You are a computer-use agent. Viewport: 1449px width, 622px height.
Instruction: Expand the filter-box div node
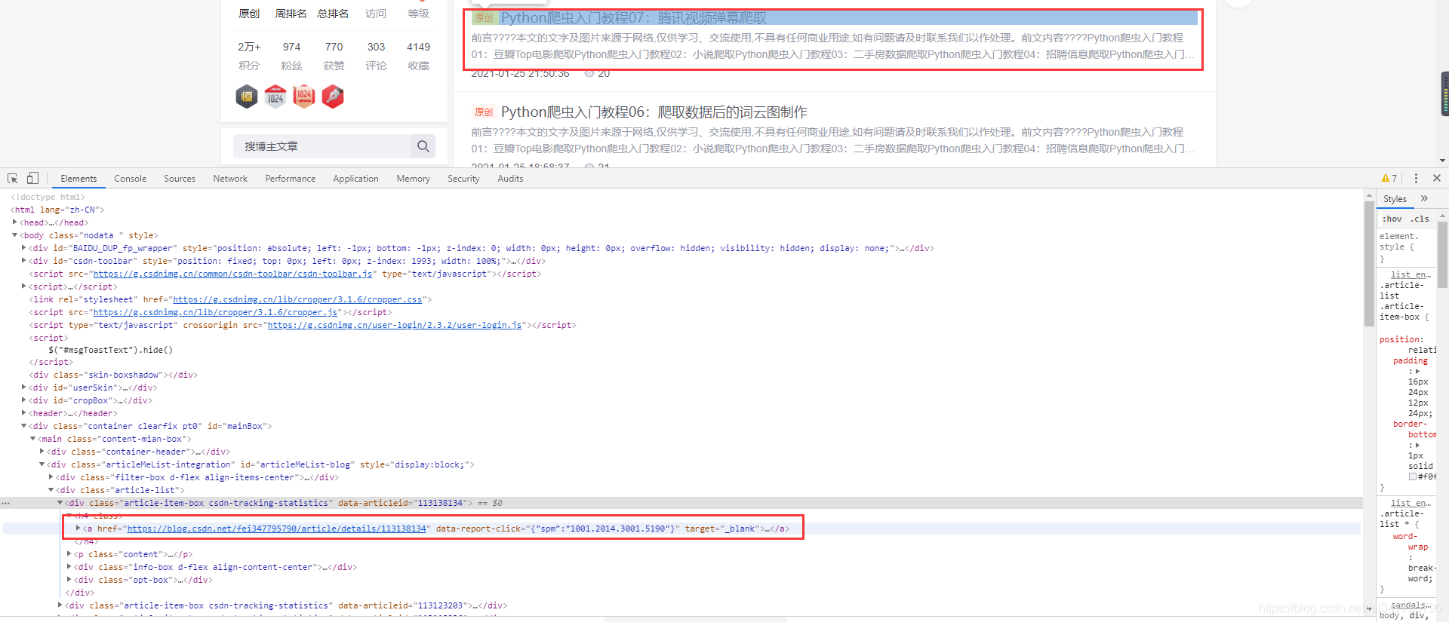point(51,477)
